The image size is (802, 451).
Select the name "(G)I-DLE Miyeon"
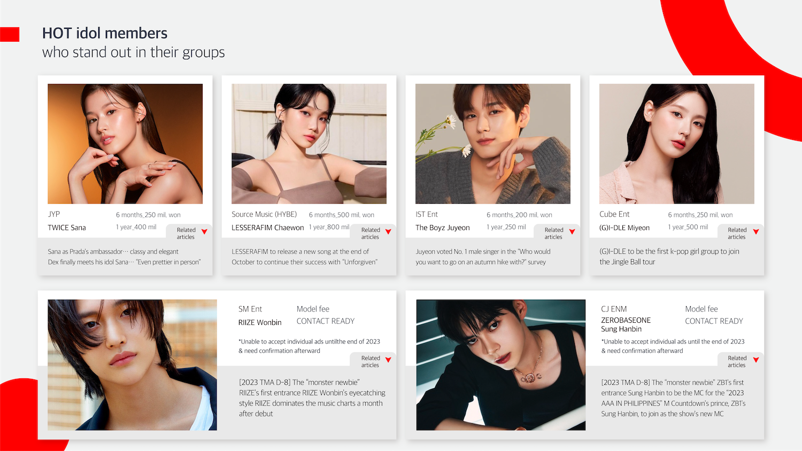coord(624,228)
